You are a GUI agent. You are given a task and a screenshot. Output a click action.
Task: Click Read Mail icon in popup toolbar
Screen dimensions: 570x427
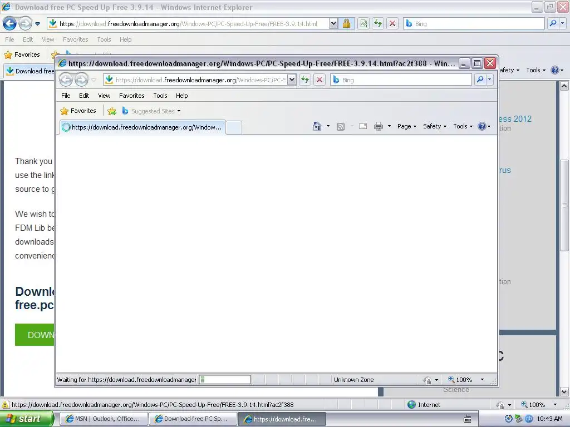(363, 126)
